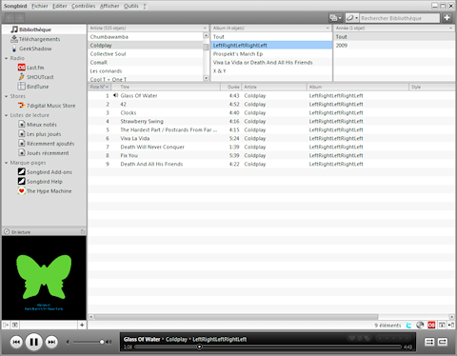
Task: Open the Outils menu
Action: (x=131, y=6)
